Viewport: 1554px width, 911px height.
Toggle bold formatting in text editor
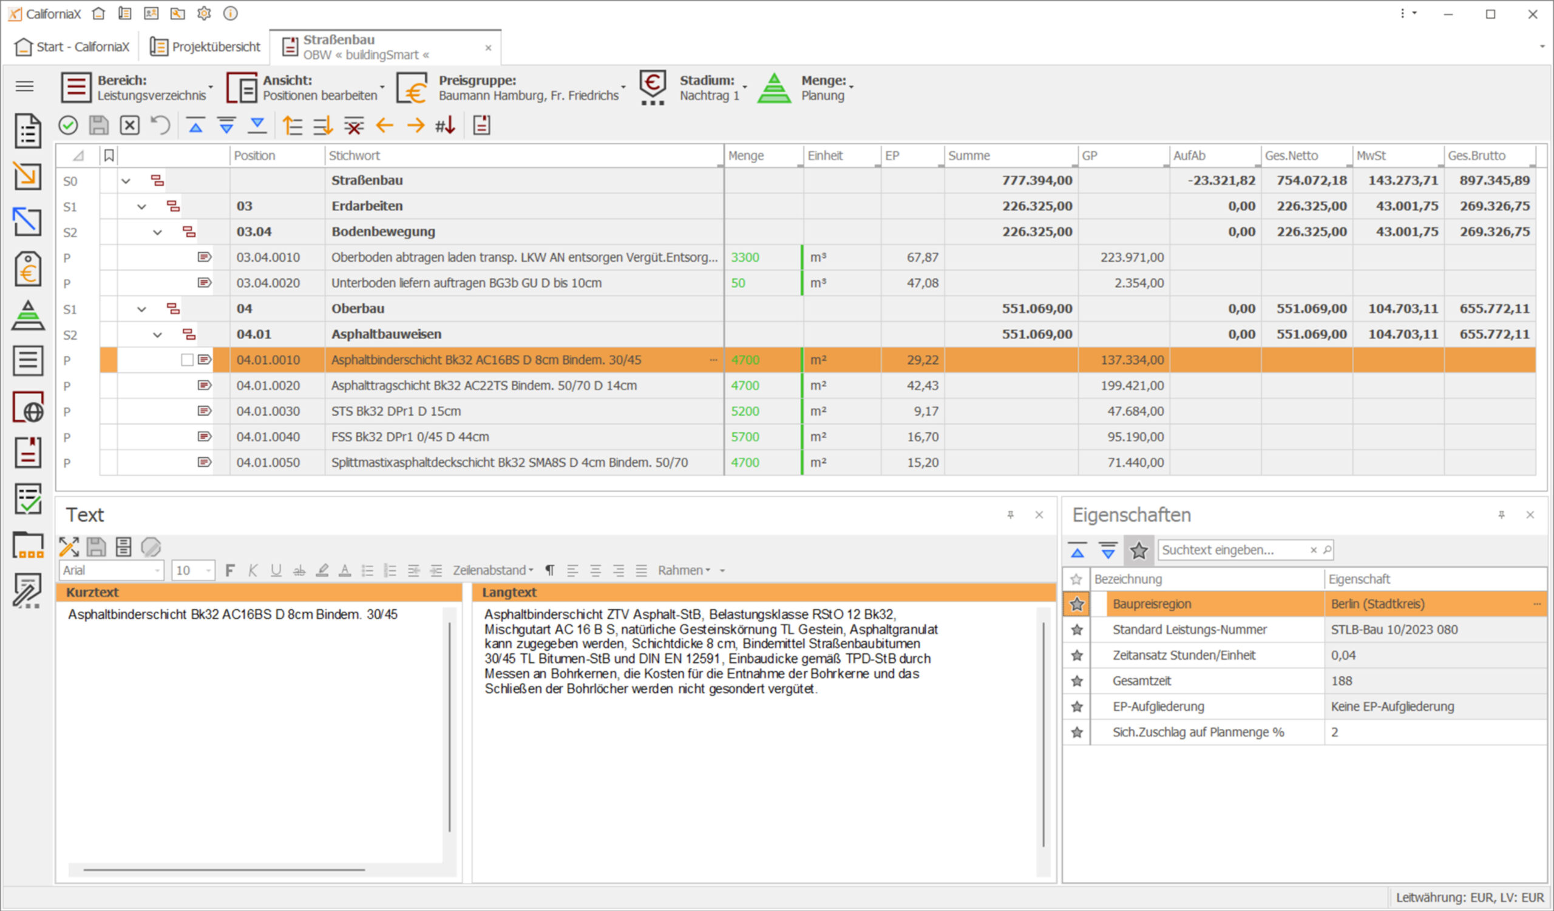[x=230, y=570]
